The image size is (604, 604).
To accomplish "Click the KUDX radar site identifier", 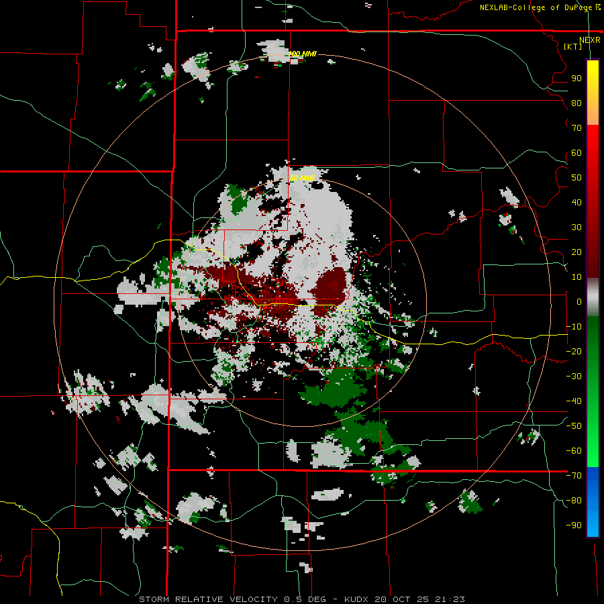I will [x=356, y=599].
